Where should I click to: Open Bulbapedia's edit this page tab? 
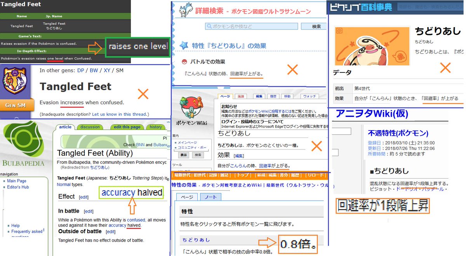point(127,127)
